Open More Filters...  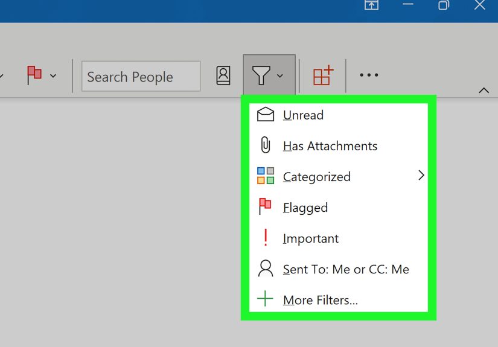pyautogui.click(x=339, y=300)
